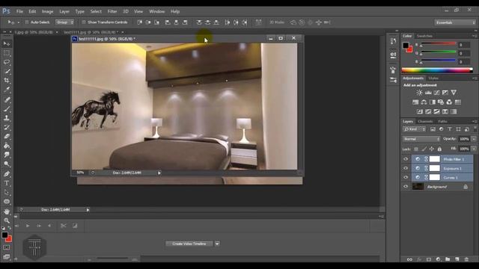This screenshot has width=479, height=269.
Task: Select the Rectangular Marquee tool
Action: coord(7,53)
